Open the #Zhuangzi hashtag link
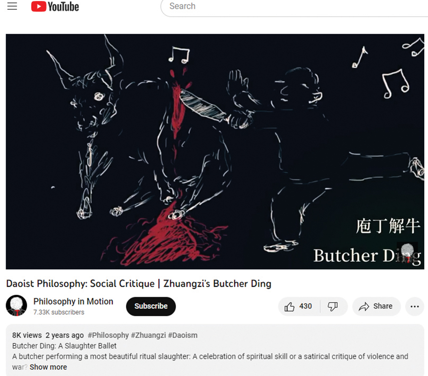 tap(148, 335)
